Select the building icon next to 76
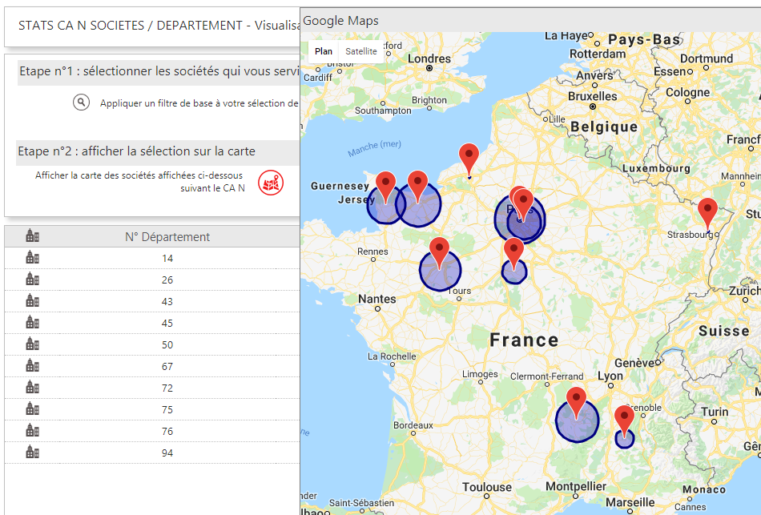 [x=33, y=431]
